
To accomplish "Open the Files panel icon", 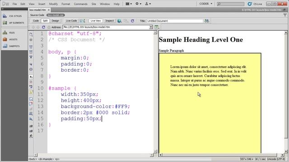I will pyautogui.click(x=5, y=32).
